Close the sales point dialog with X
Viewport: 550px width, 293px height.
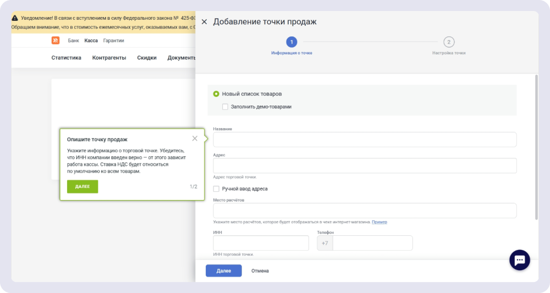(204, 22)
